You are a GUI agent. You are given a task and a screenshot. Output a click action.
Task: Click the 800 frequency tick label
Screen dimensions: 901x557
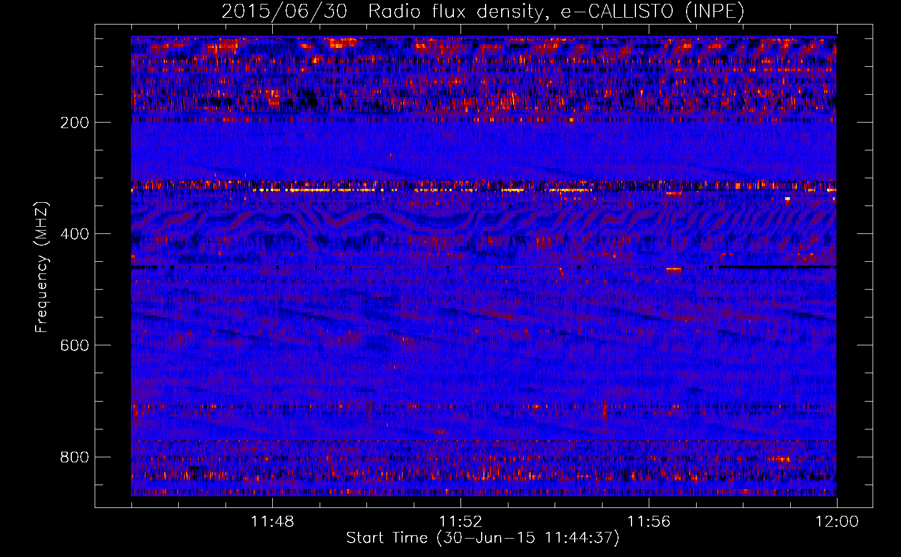point(75,457)
